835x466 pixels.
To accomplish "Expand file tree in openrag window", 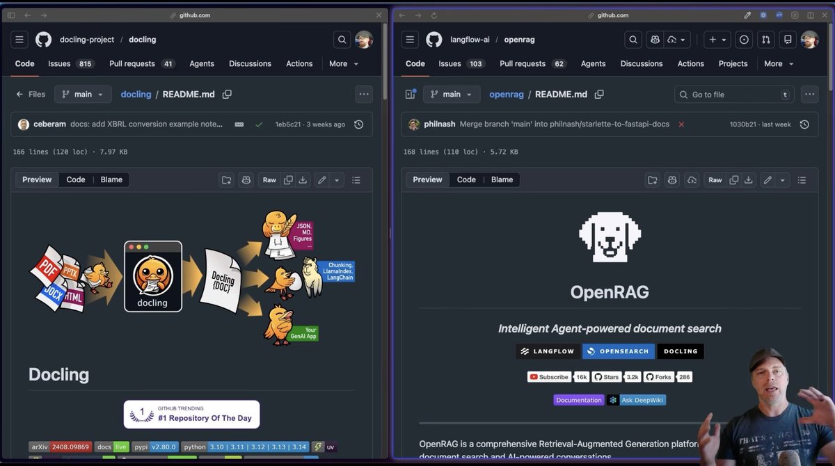I will click(410, 94).
